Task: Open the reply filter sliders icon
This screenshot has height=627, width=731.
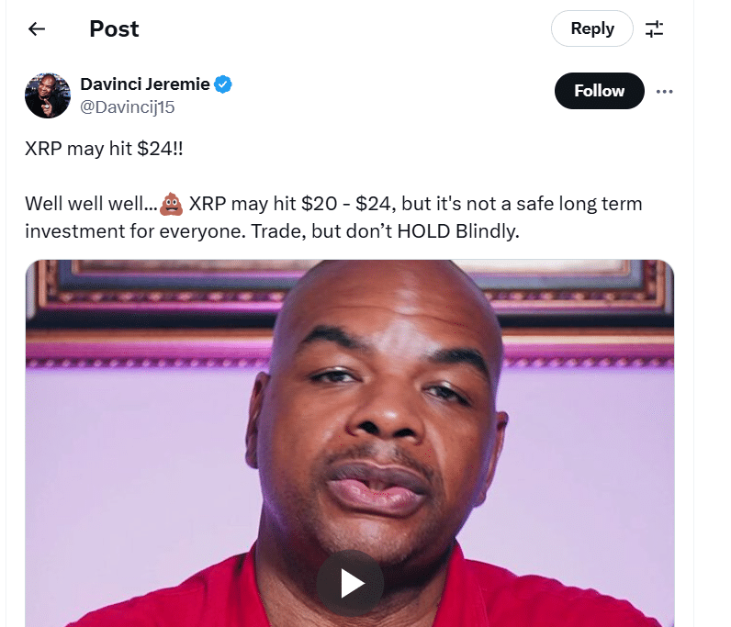Action: pyautogui.click(x=654, y=28)
